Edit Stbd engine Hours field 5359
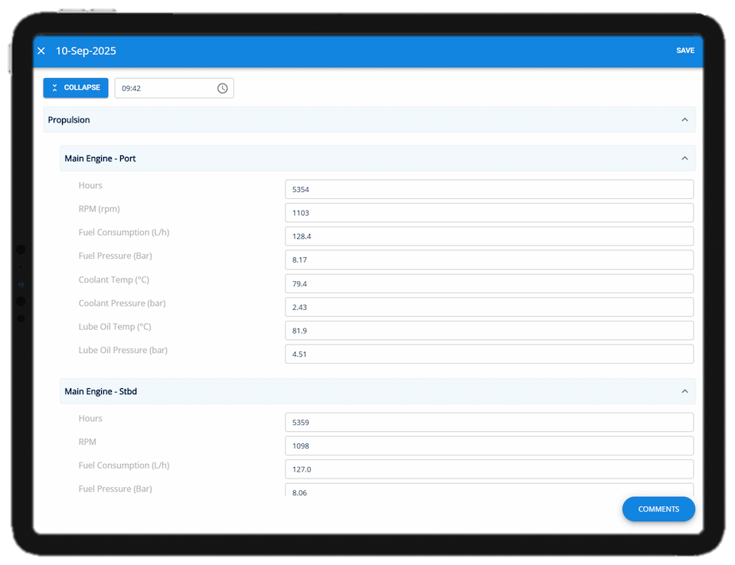735x565 pixels. (x=489, y=423)
